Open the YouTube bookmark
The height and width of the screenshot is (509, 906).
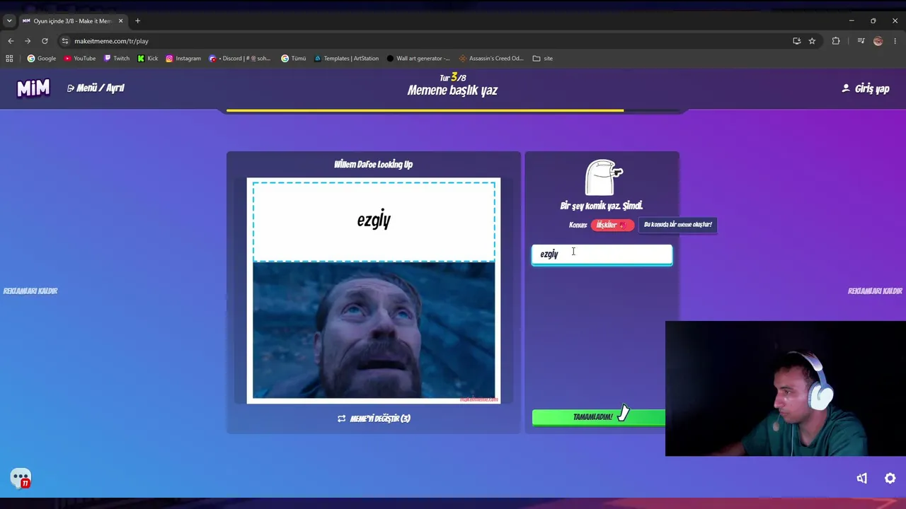tap(80, 59)
